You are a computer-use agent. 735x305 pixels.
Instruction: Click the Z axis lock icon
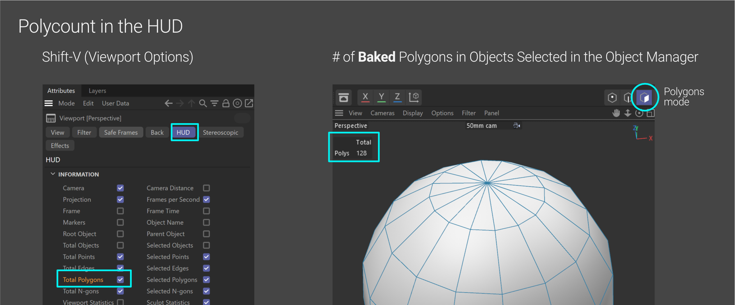click(x=397, y=97)
